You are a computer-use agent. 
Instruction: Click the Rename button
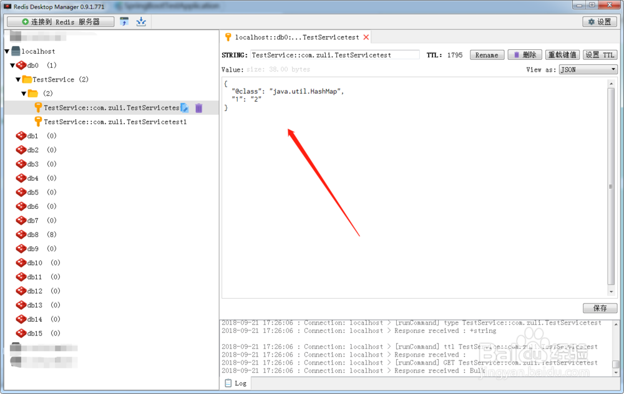(487, 55)
